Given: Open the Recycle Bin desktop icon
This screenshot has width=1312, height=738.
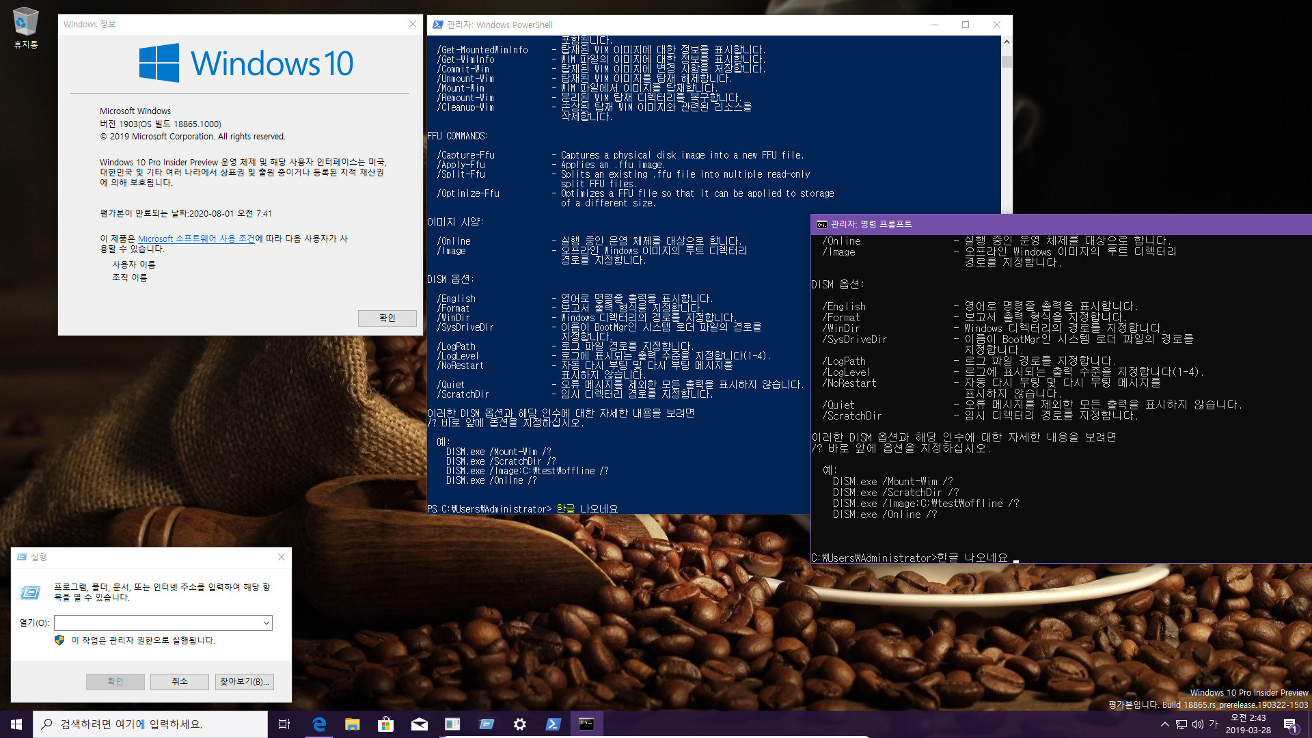Looking at the screenshot, I should coord(25,28).
